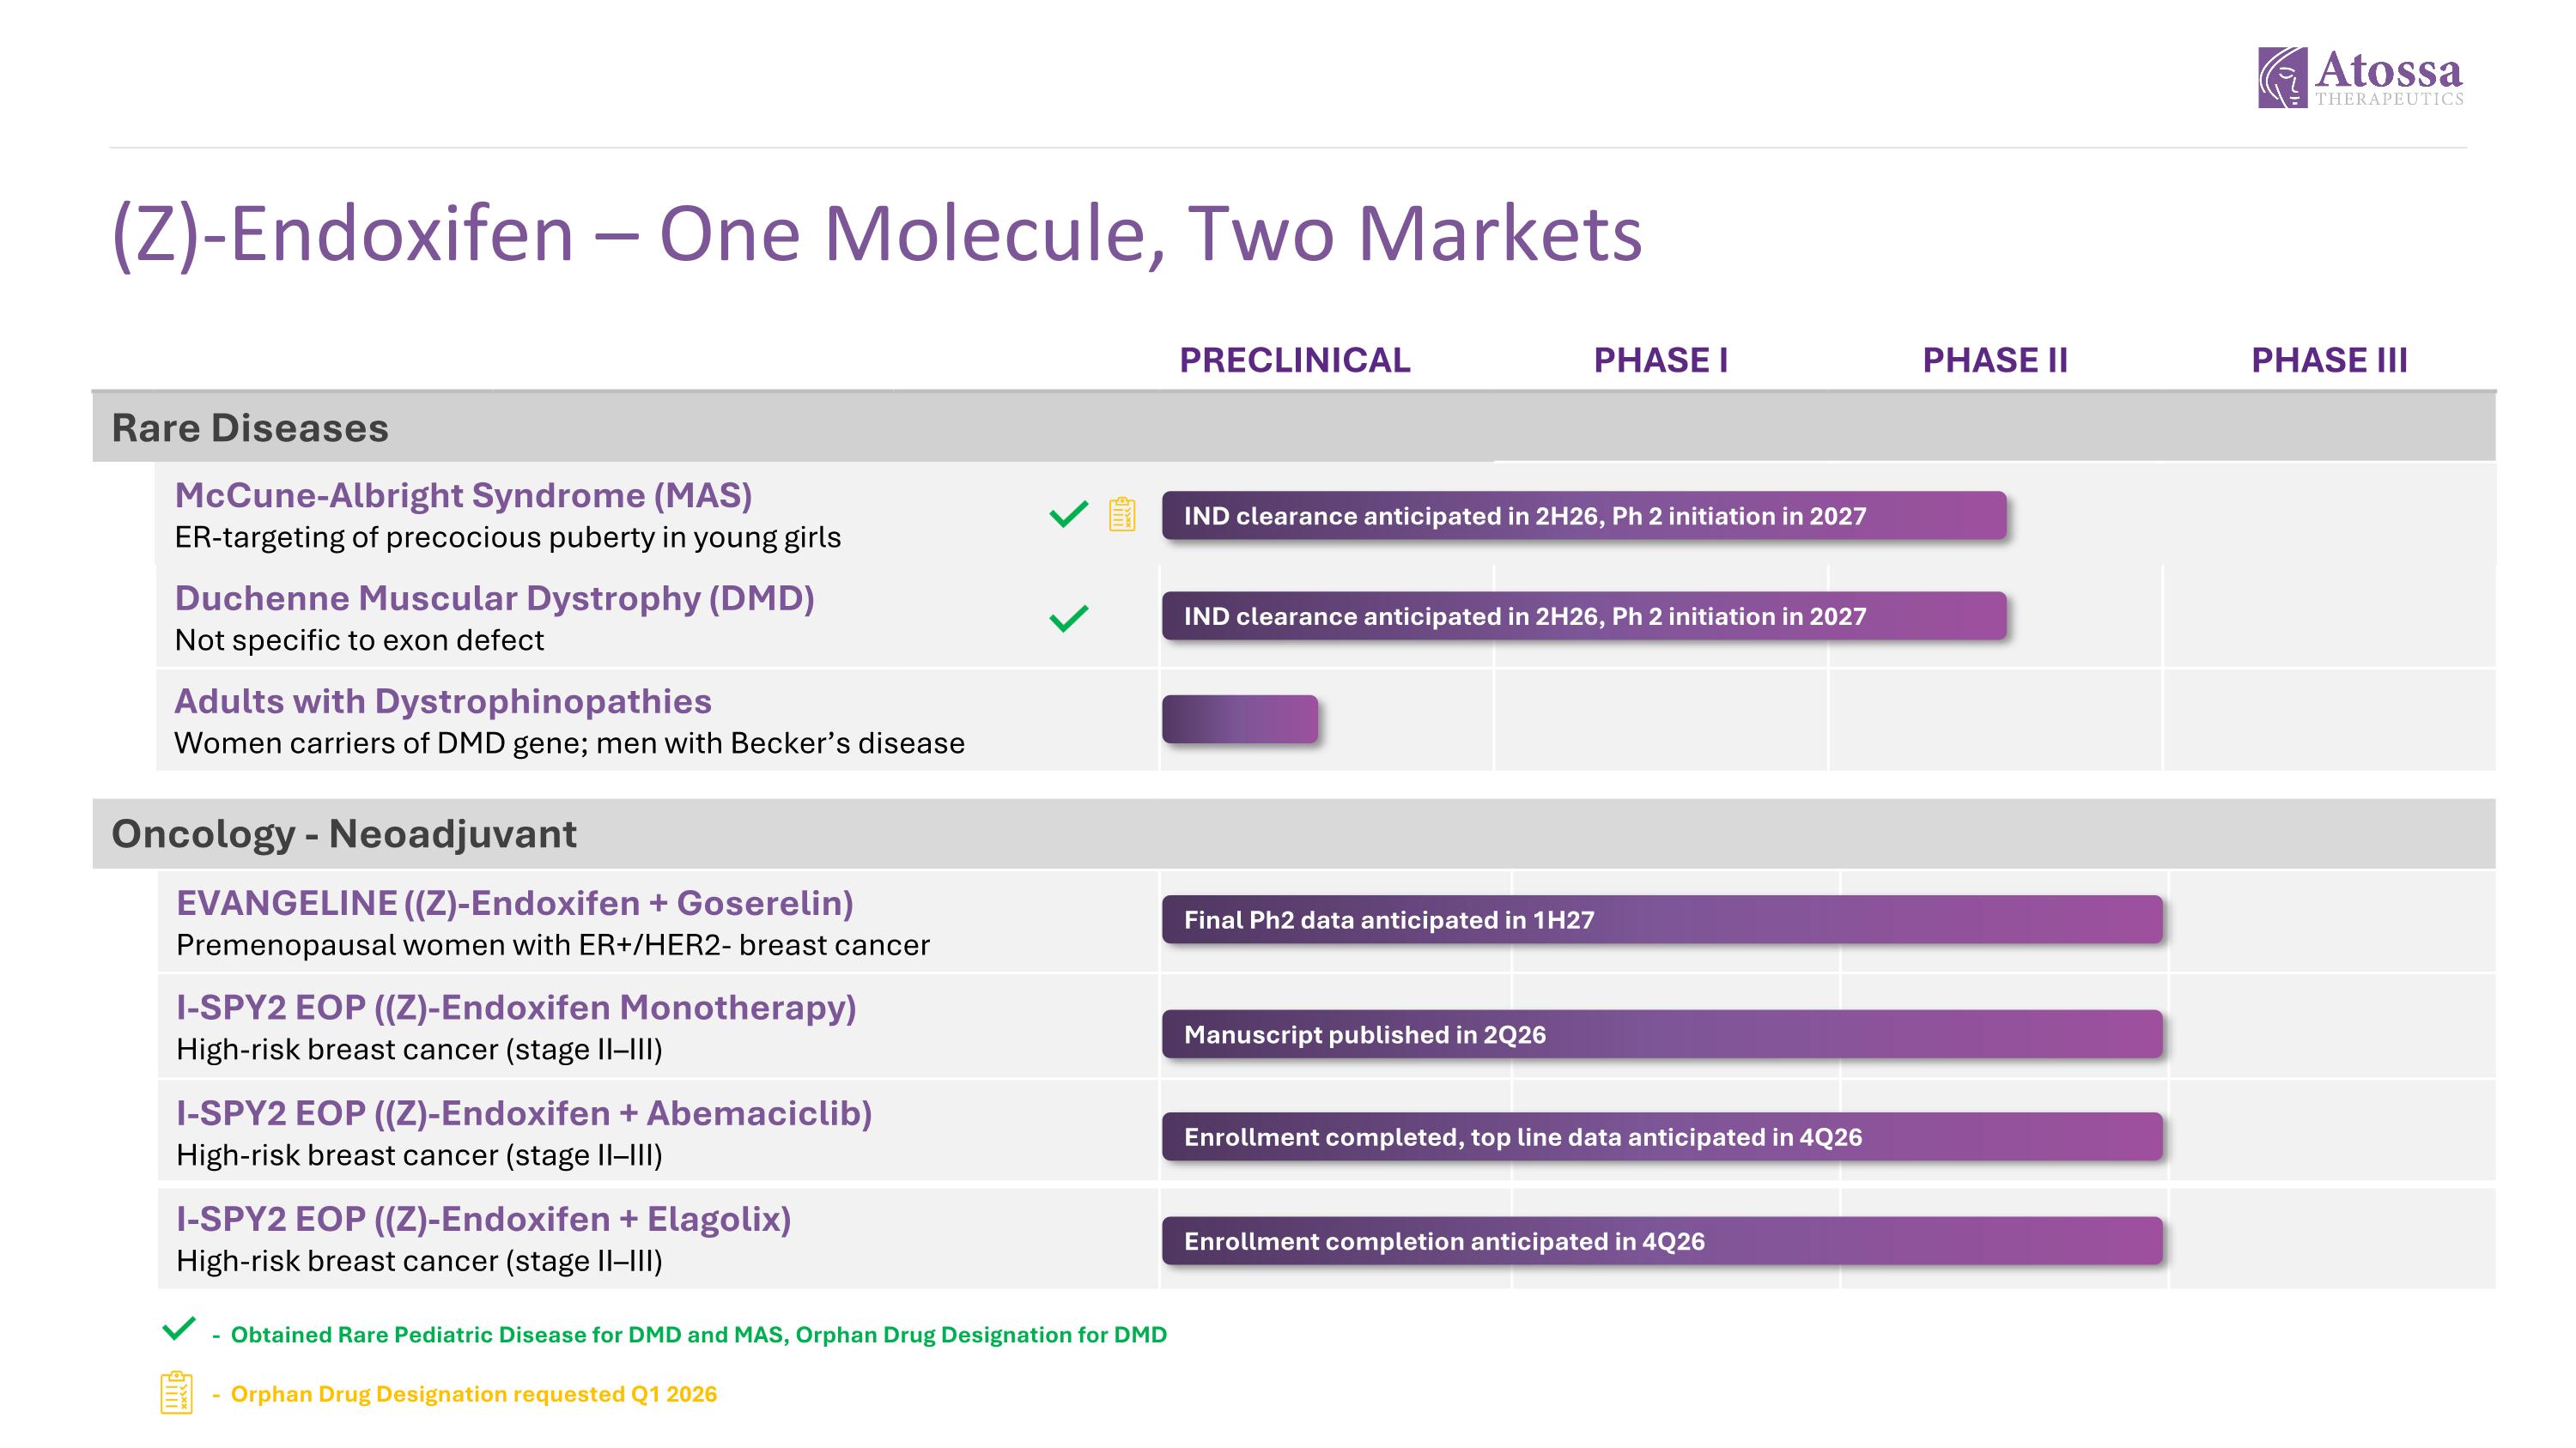Click 'Final Ph2 data anticipated in 1H27' bar
This screenshot has width=2576, height=1448.
[1662, 919]
